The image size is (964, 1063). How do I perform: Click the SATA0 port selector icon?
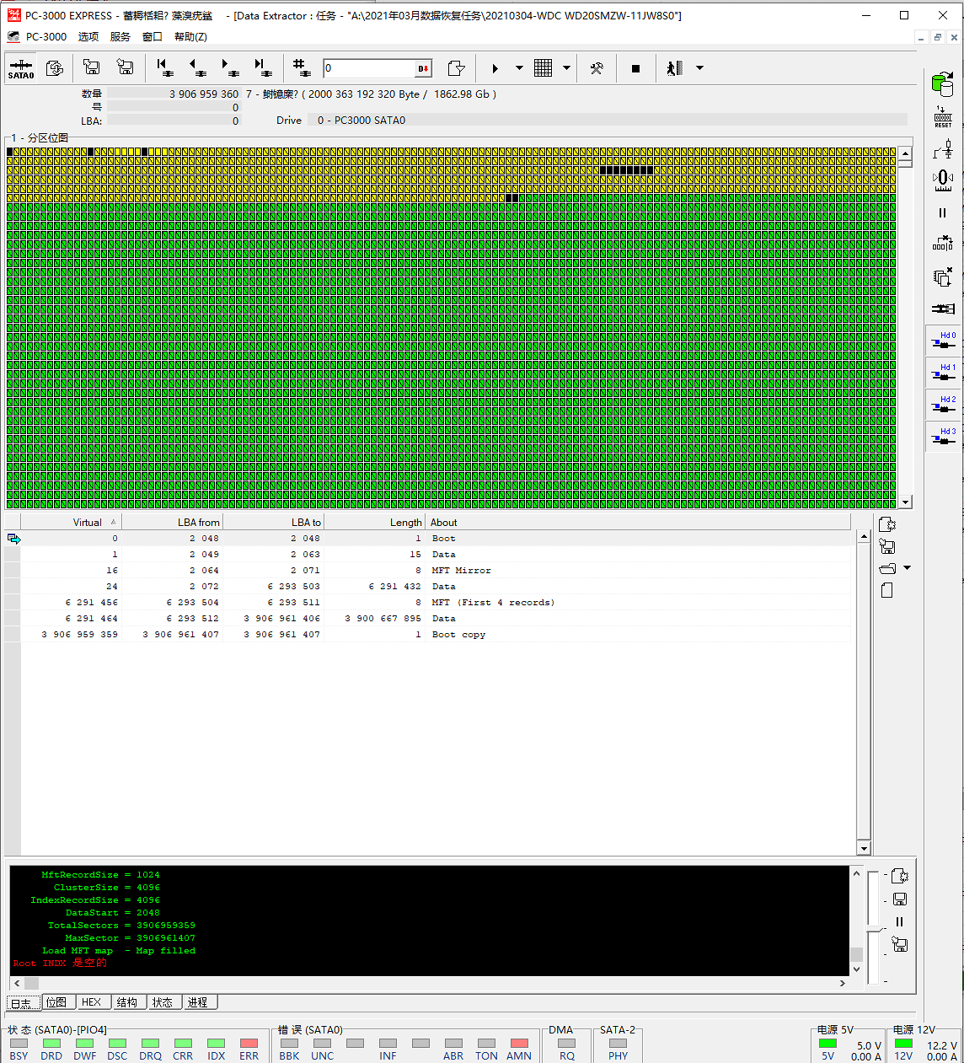[x=21, y=68]
